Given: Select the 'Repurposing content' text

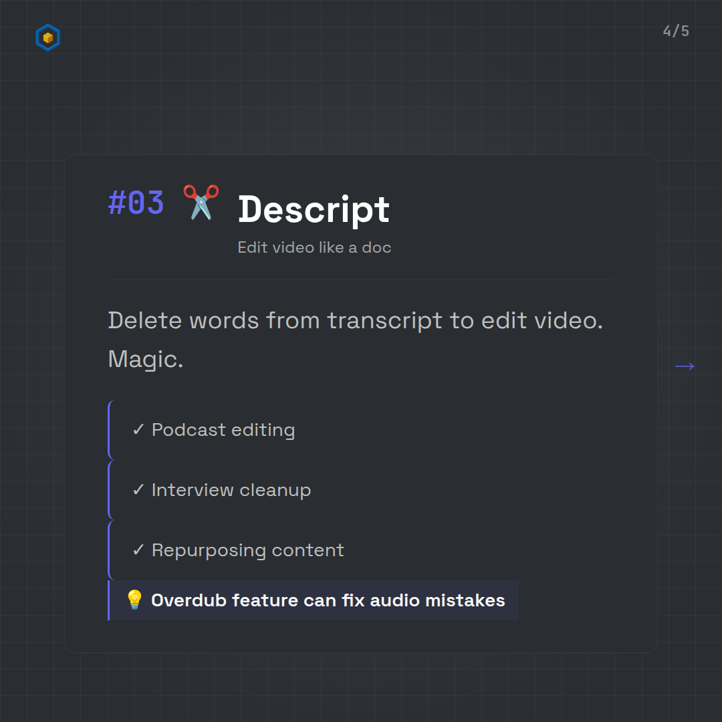Looking at the screenshot, I should click(248, 550).
